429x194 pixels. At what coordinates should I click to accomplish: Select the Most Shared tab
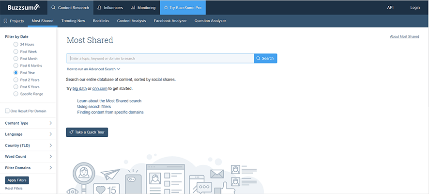pyautogui.click(x=43, y=21)
